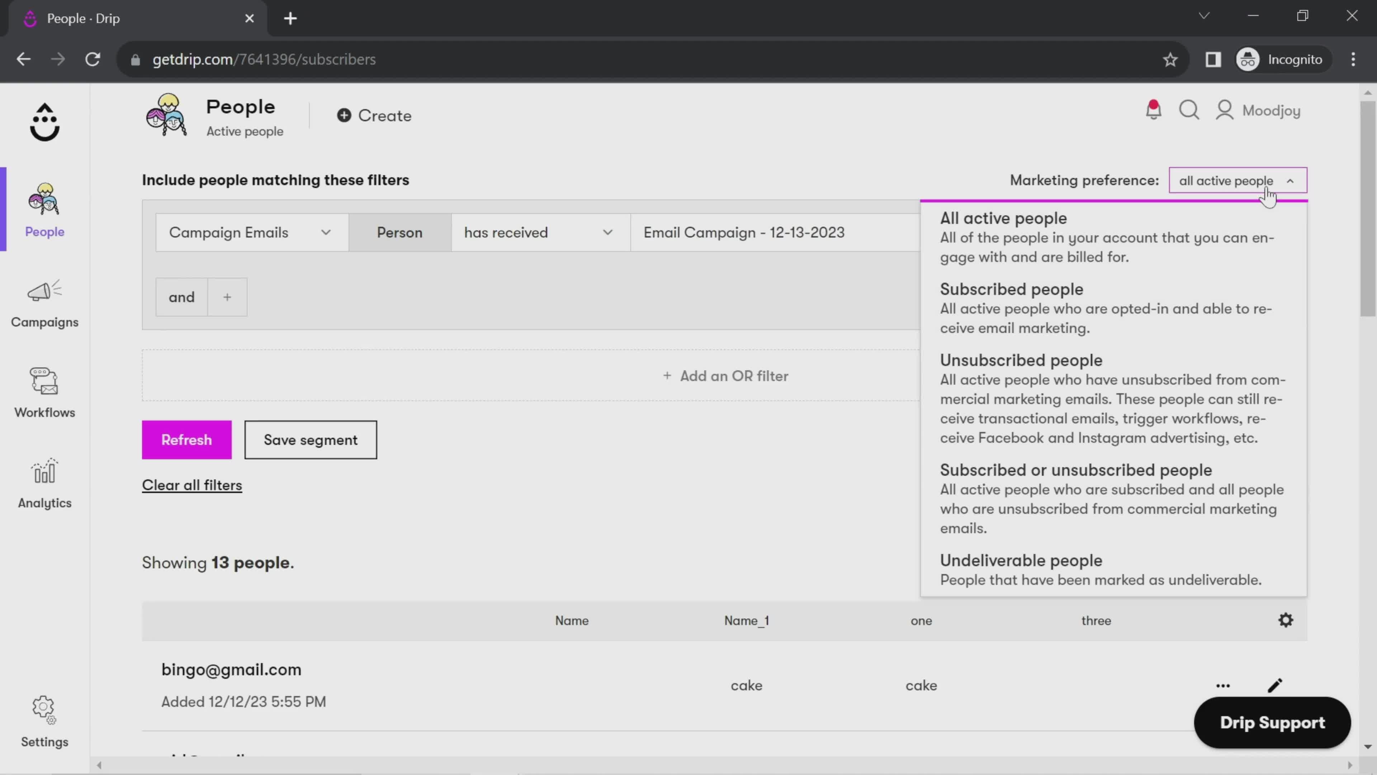Open the Email Campaign - 12-13-2023 selector
This screenshot has height=775, width=1377.
[x=775, y=232]
